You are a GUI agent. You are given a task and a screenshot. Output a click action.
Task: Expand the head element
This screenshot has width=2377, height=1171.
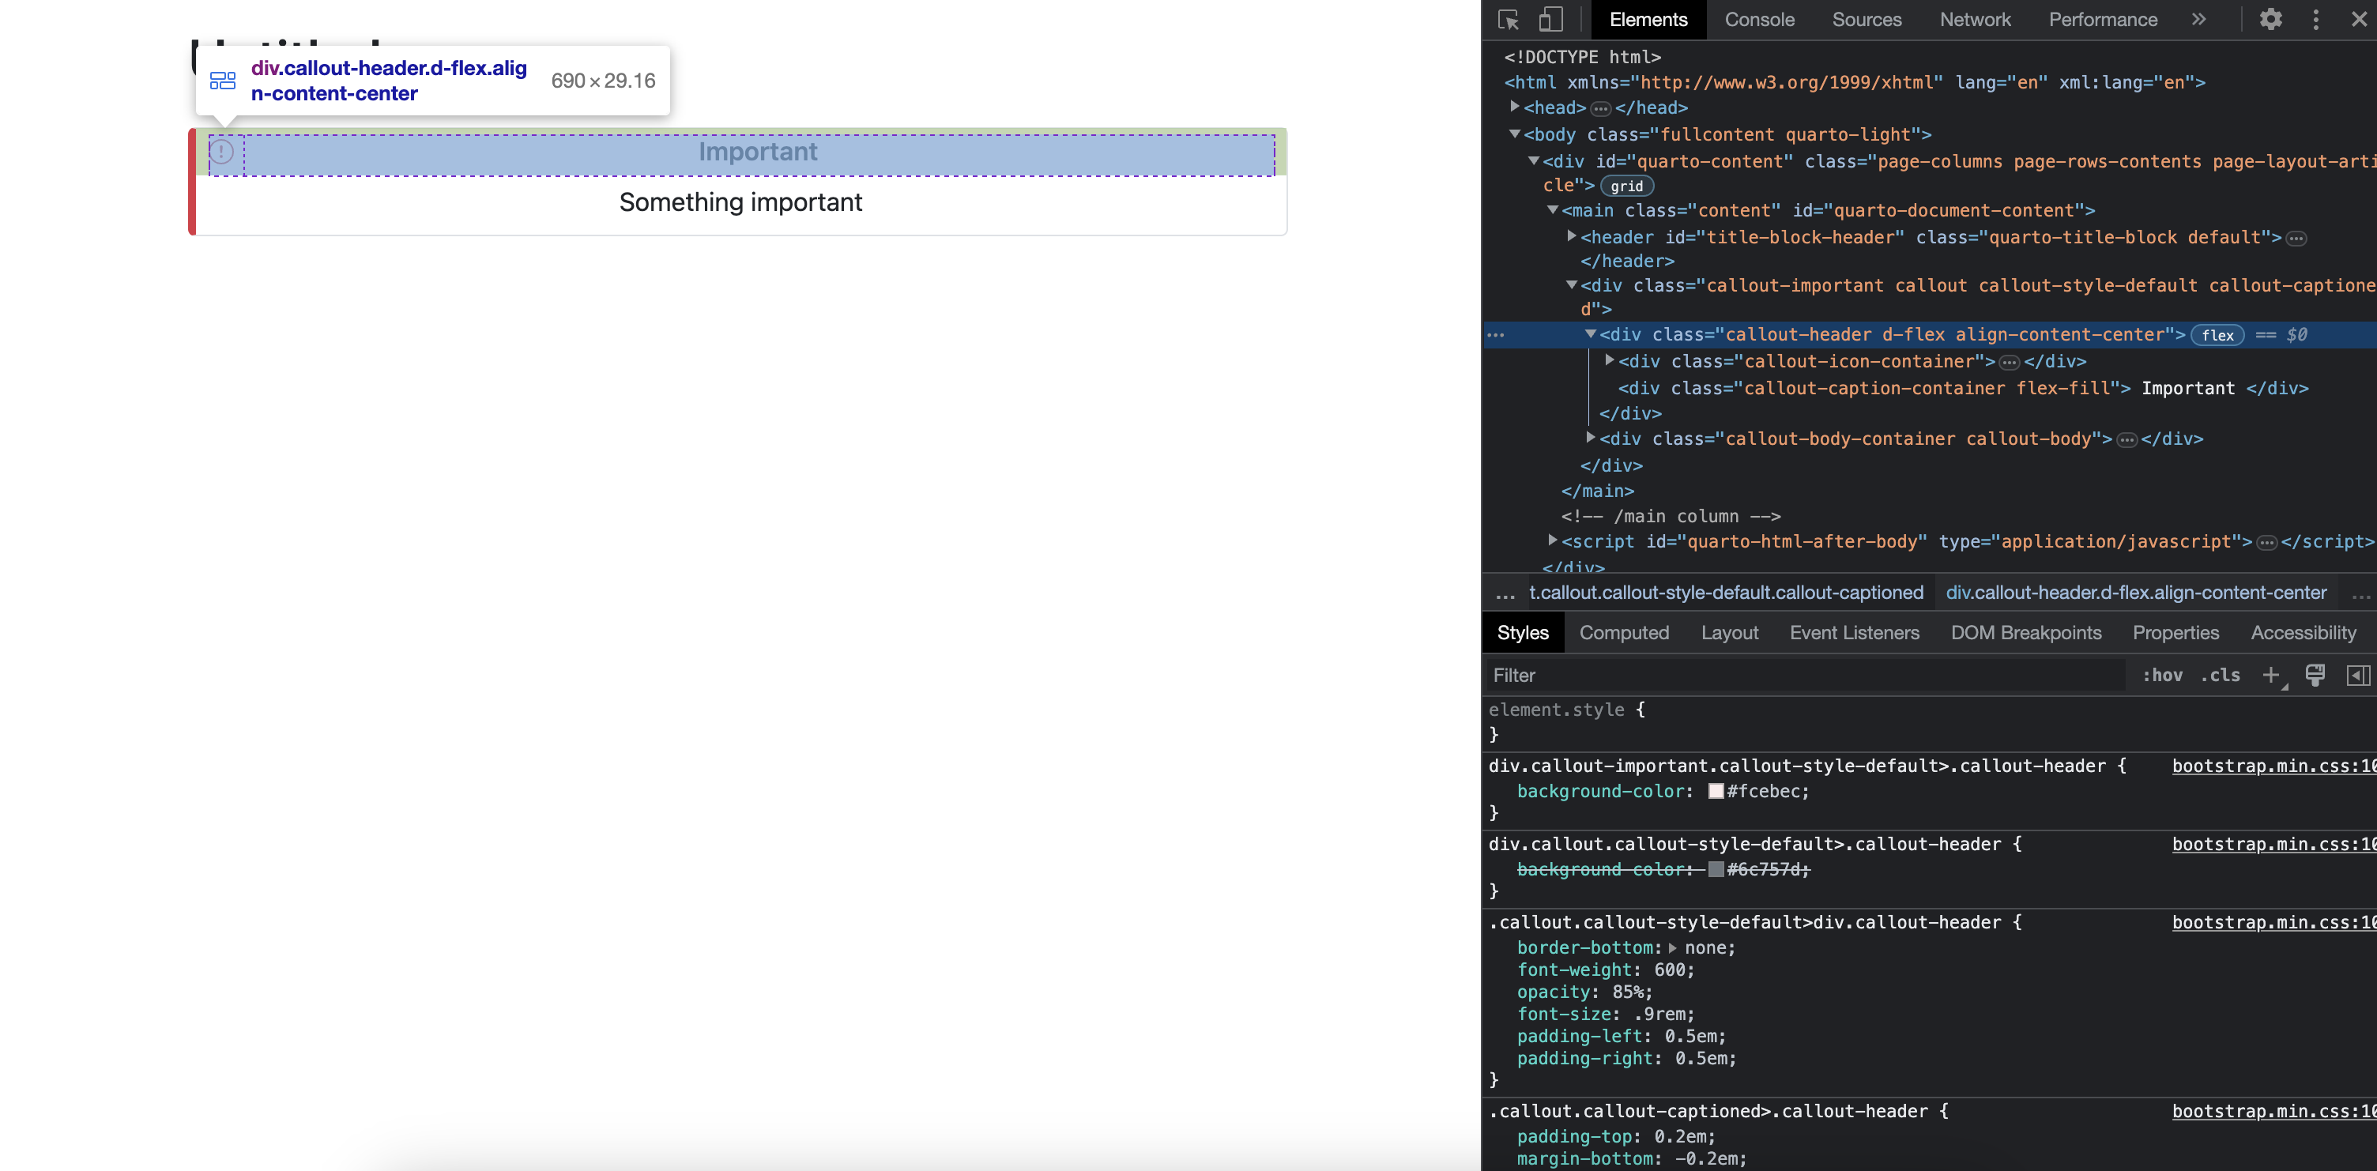(1514, 107)
